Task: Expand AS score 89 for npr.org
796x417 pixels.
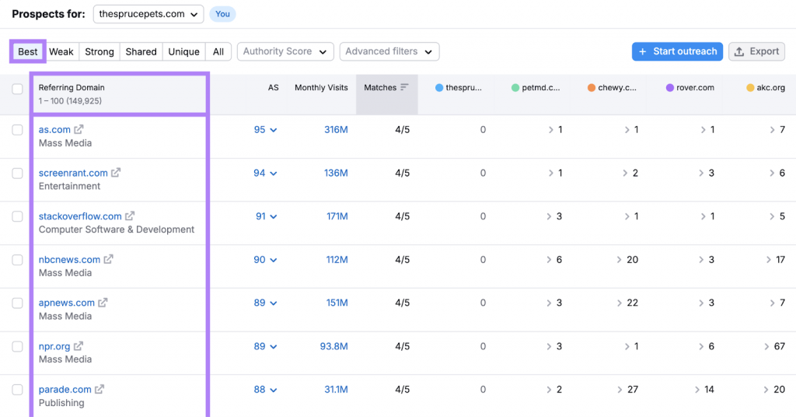Action: click(x=266, y=346)
